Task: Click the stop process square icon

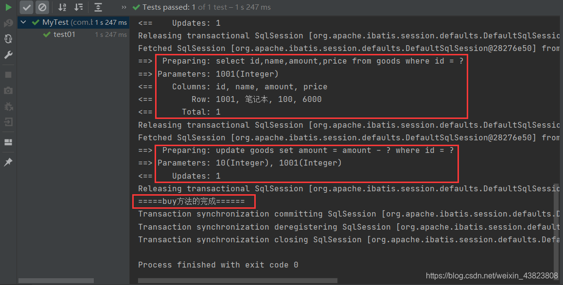Action: 8,75
